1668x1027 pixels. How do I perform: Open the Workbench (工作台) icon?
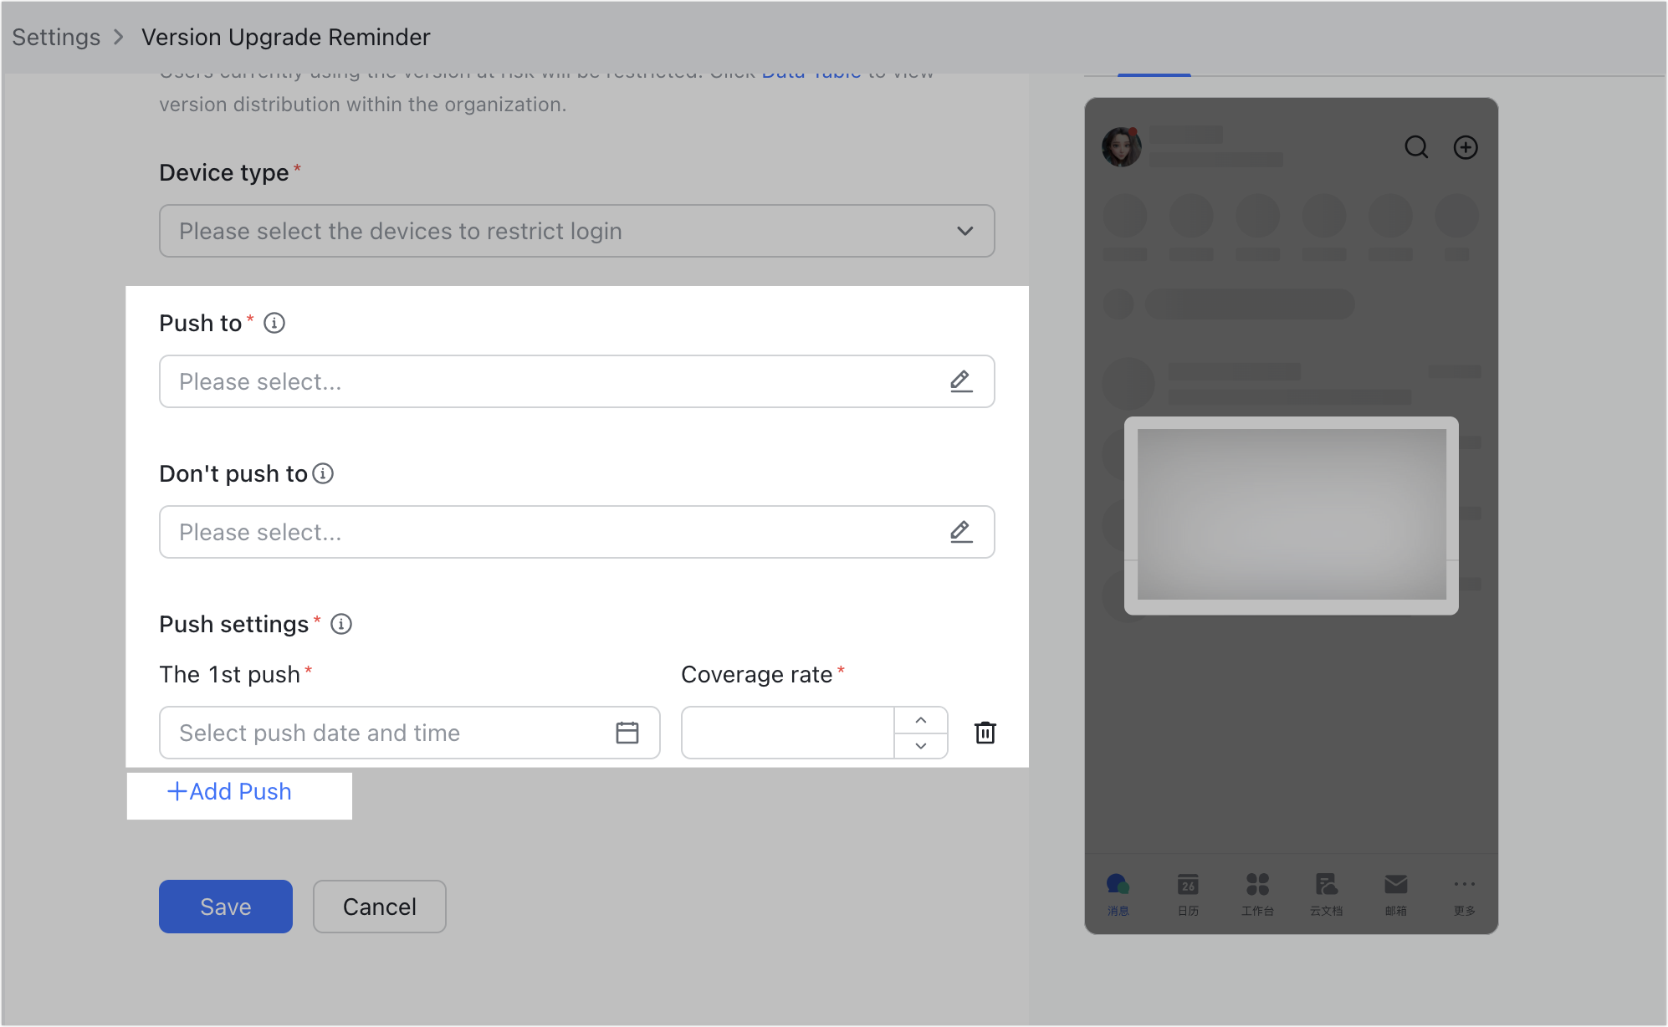click(1257, 884)
